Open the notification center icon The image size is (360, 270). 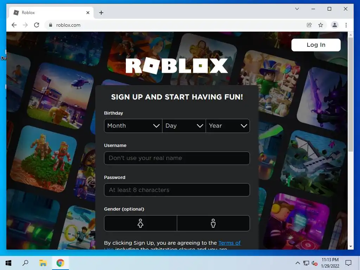[x=348, y=263]
